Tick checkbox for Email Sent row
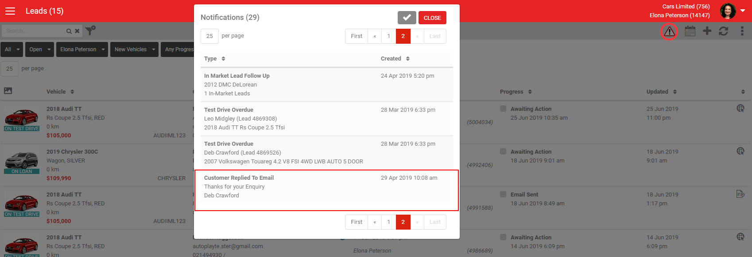752x257 pixels. (503, 194)
